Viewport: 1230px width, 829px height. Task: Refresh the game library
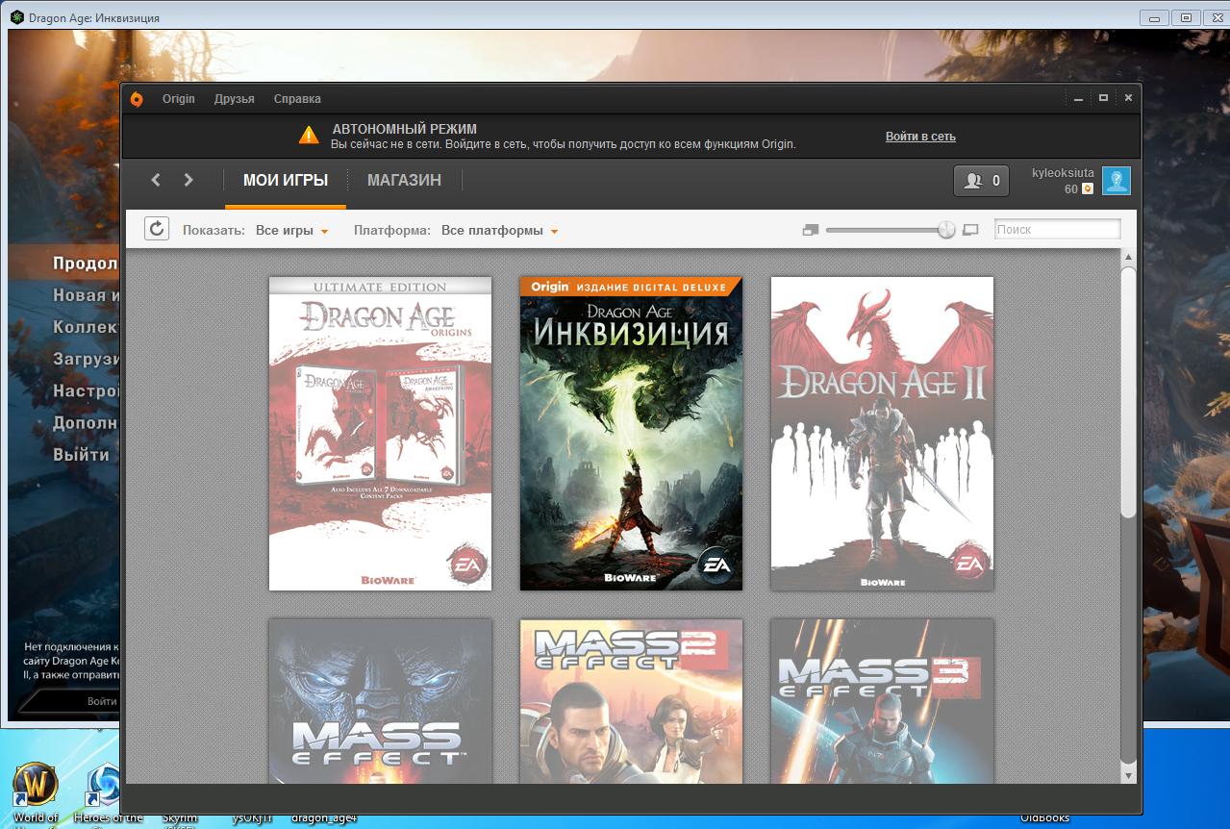pos(157,229)
